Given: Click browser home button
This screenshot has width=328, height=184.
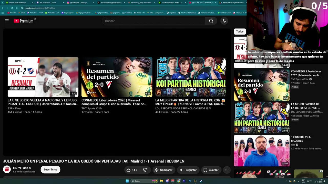Looking at the screenshot, I should click(16, 8).
